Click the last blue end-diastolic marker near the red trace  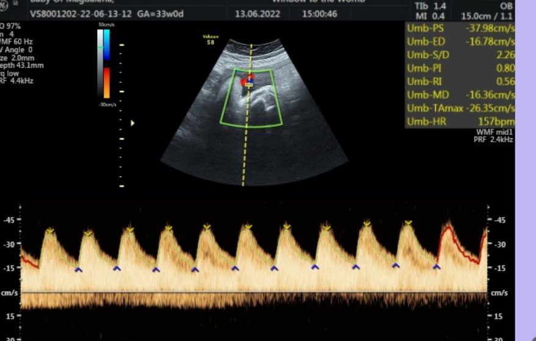tap(436, 267)
